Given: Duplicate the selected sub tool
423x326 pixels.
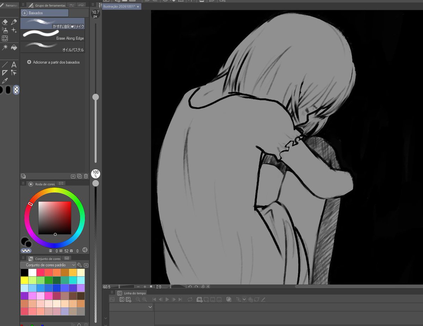Looking at the screenshot, I should point(79,176).
